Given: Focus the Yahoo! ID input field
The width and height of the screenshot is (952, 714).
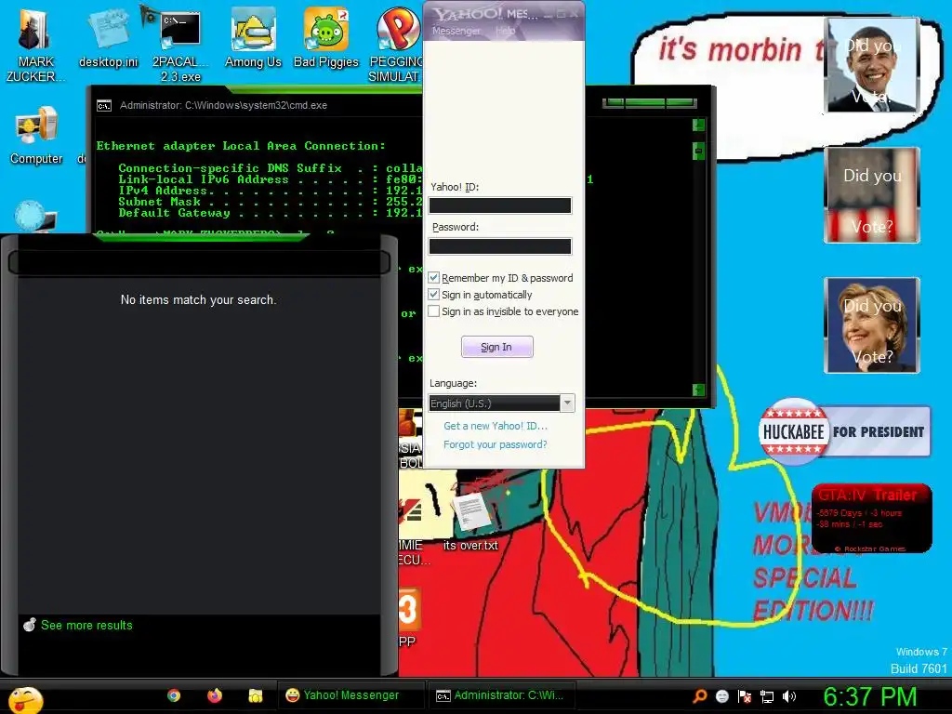Looking at the screenshot, I should point(499,205).
